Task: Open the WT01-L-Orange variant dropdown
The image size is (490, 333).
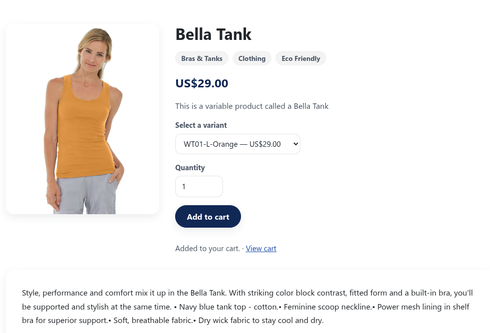Action: click(238, 144)
